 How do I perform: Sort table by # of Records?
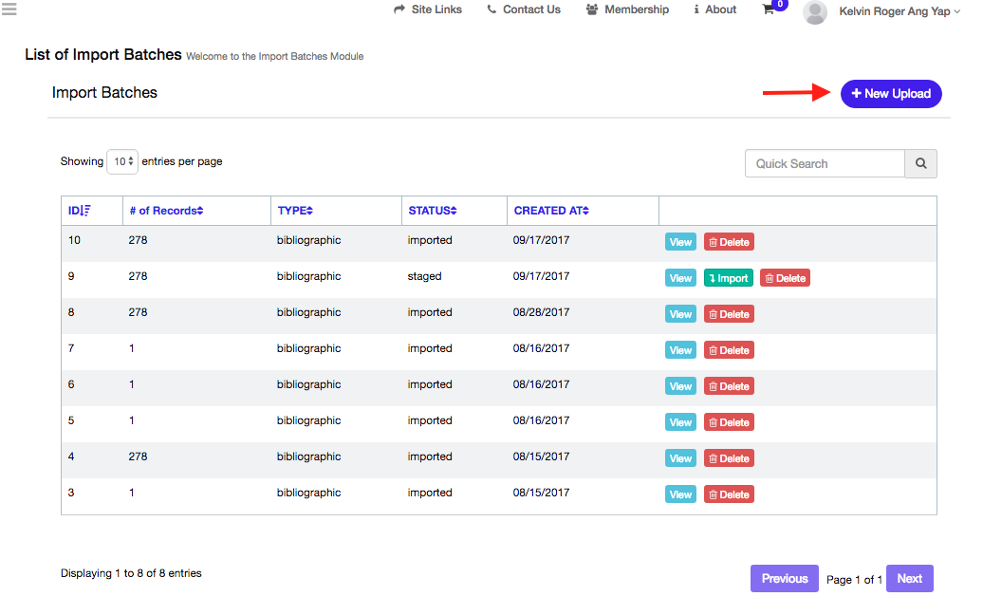(166, 211)
